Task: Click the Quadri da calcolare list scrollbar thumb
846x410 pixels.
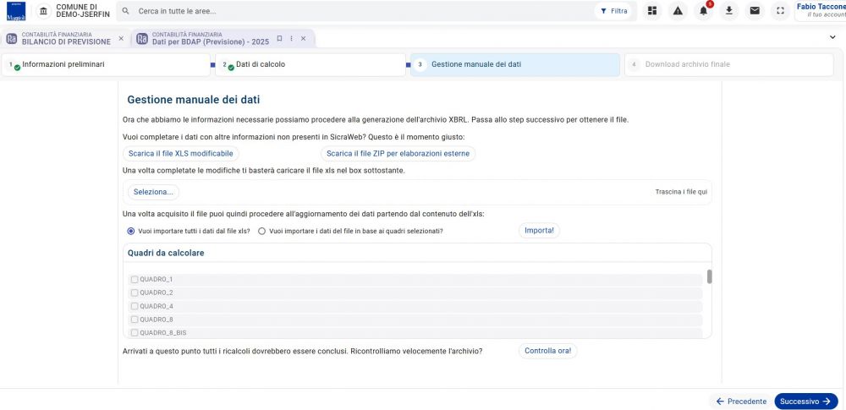Action: tap(710, 276)
